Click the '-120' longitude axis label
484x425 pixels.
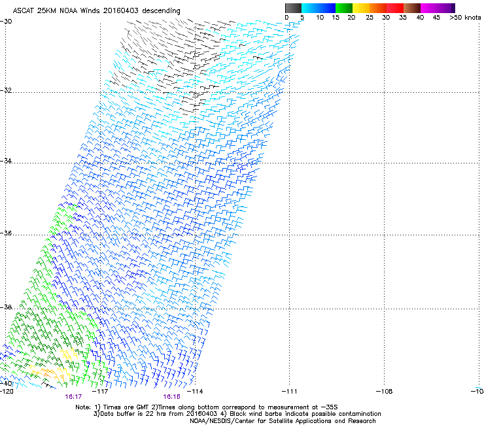[x=7, y=392]
